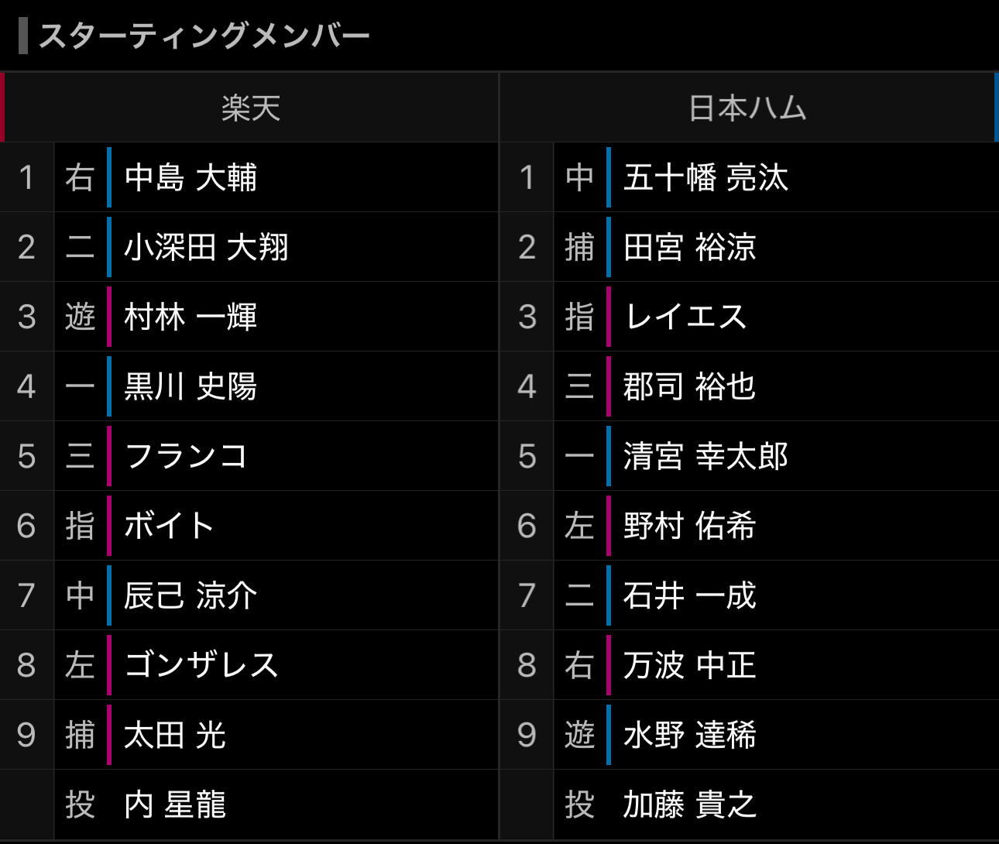This screenshot has height=844, width=999.
Task: Tap the レイエス player row
Action: pyautogui.click(x=750, y=317)
